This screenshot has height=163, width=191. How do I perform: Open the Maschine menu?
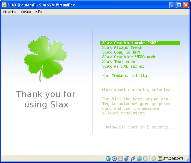click(x=10, y=12)
